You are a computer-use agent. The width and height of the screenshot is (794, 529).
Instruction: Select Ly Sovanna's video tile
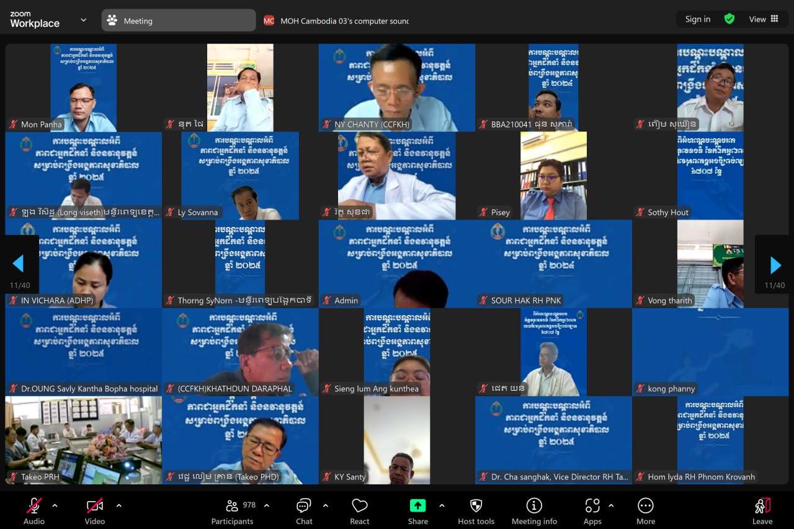240,176
